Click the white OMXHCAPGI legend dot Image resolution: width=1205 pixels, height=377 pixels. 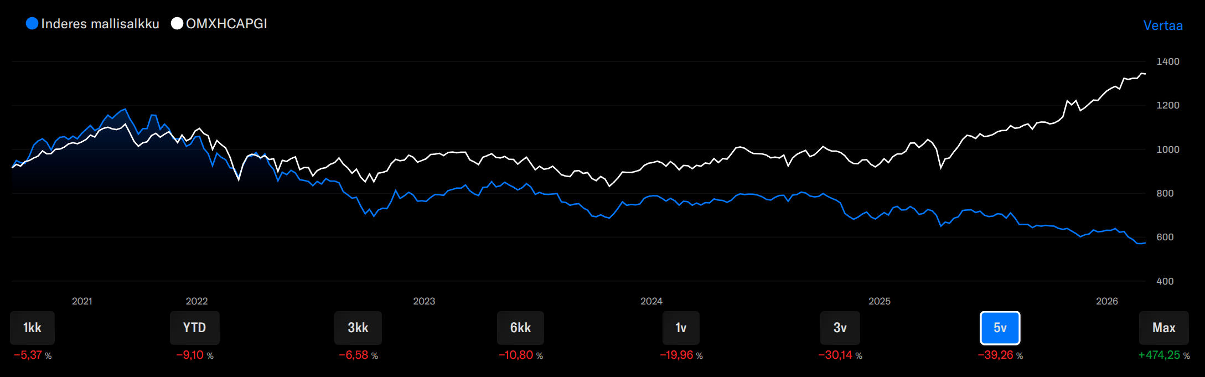click(x=177, y=23)
